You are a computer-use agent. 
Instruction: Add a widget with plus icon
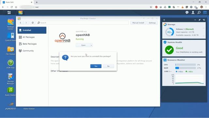point(164,20)
